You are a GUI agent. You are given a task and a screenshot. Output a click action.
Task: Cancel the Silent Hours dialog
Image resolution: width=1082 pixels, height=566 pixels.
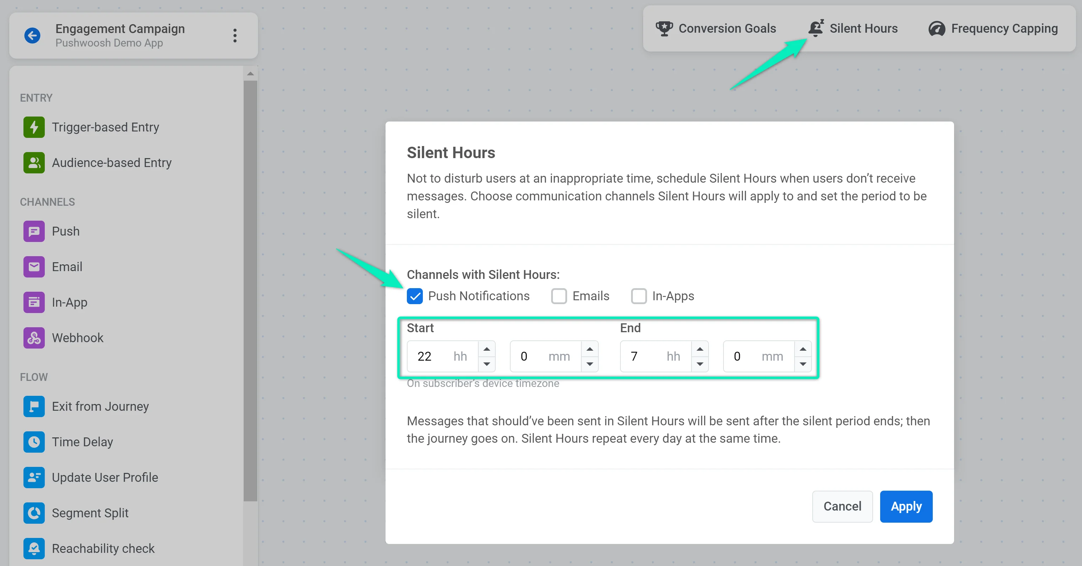pos(842,506)
